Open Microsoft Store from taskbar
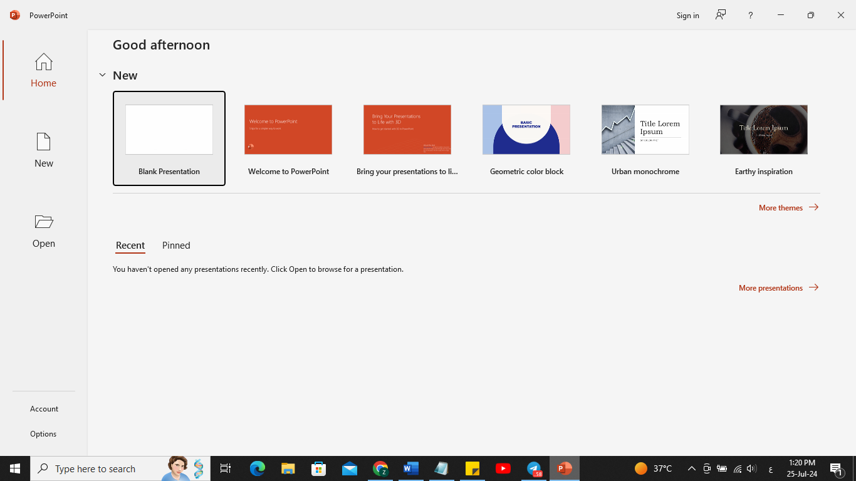This screenshot has height=481, width=856. pyautogui.click(x=318, y=468)
